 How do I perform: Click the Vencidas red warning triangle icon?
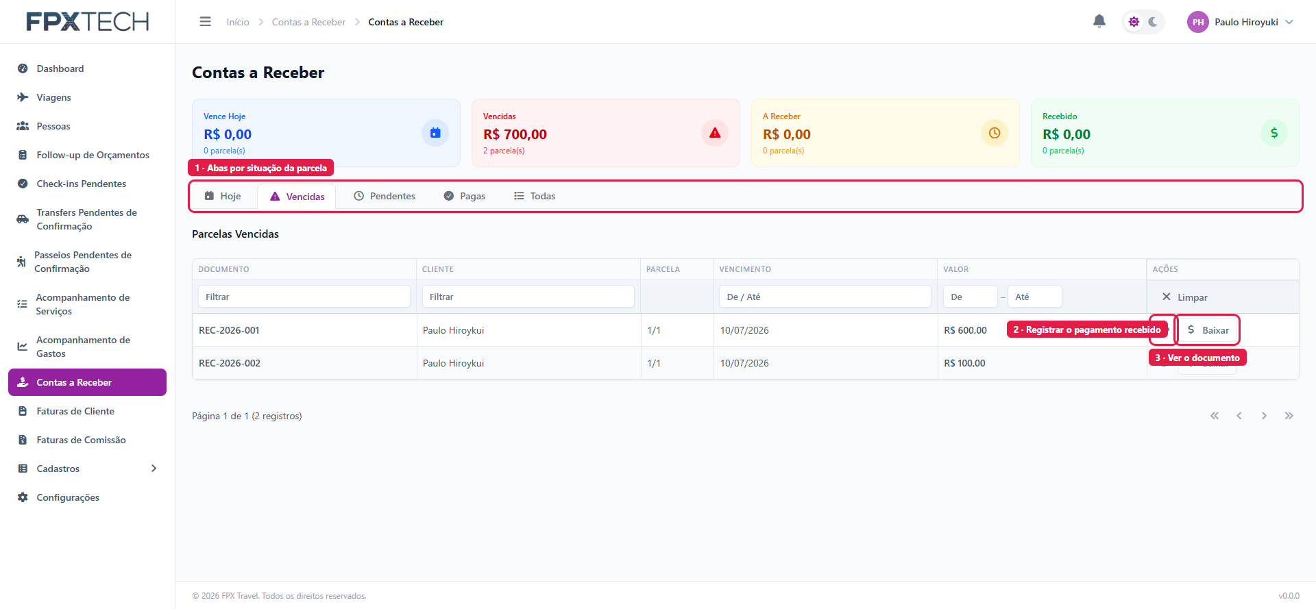click(715, 133)
